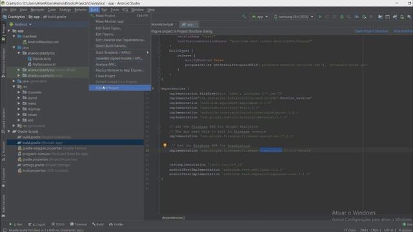
Task: Open the samsung device selector dropdown
Action: coord(294,17)
